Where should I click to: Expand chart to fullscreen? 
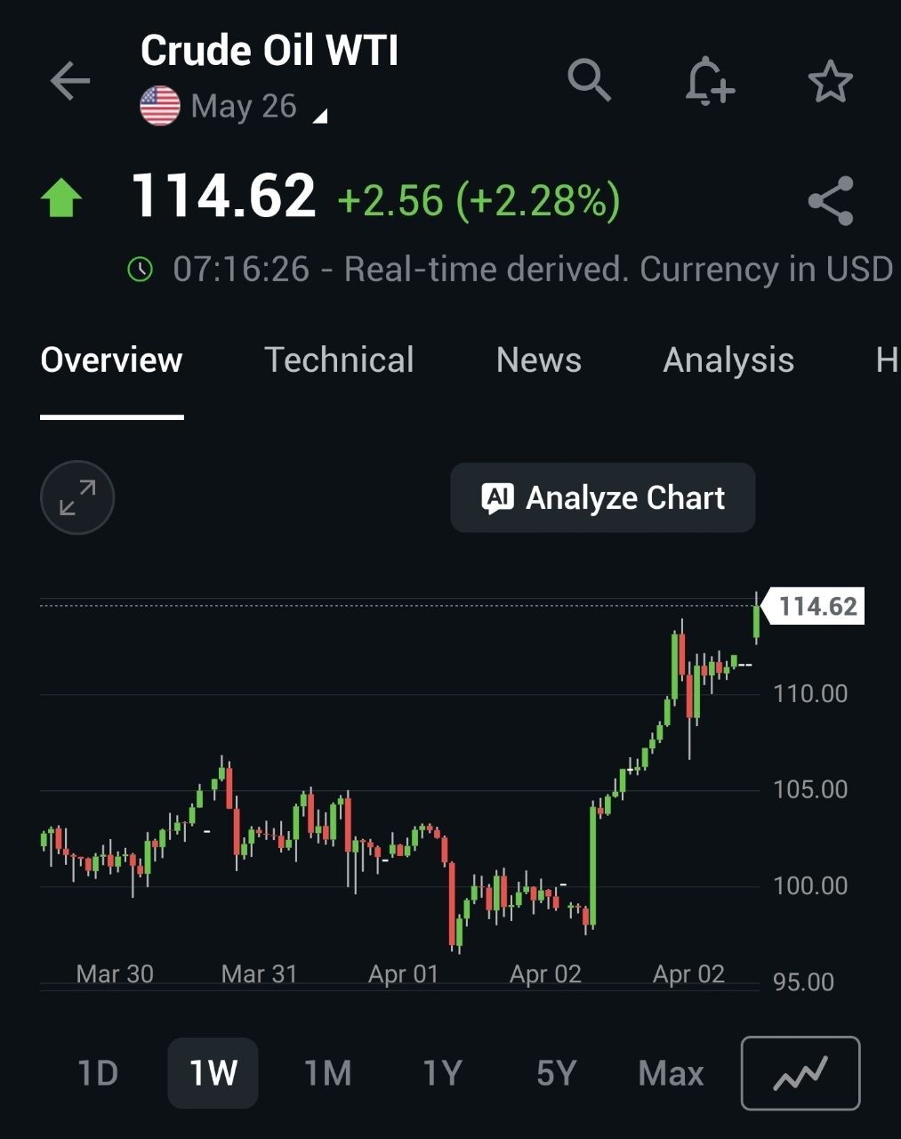77,497
